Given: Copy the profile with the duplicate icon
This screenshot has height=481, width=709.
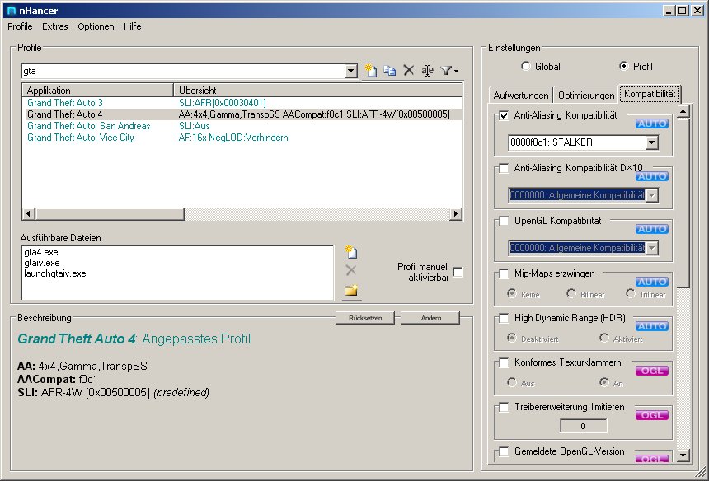Looking at the screenshot, I should pyautogui.click(x=389, y=71).
